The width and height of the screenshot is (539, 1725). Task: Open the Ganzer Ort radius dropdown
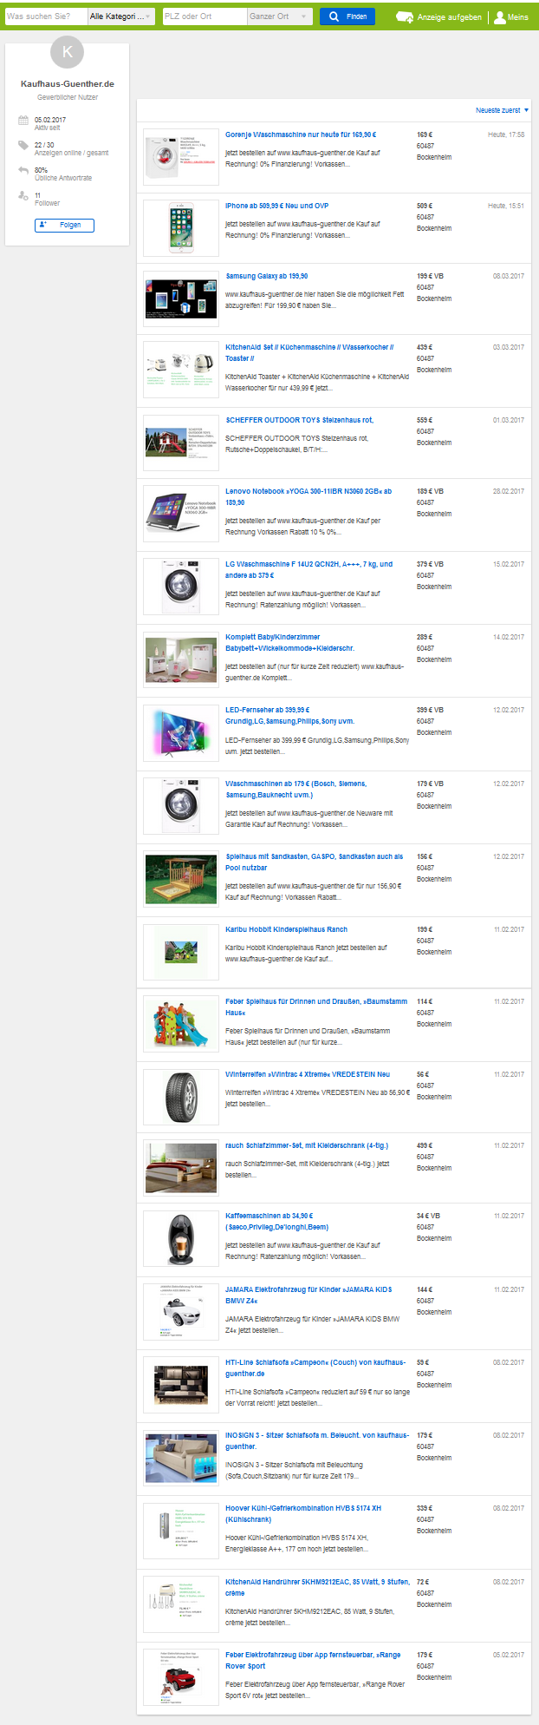coord(280,16)
